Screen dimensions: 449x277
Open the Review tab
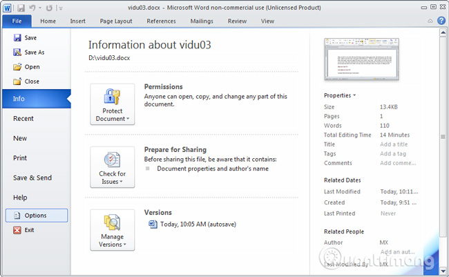(237, 21)
